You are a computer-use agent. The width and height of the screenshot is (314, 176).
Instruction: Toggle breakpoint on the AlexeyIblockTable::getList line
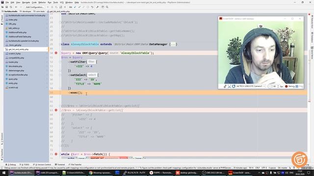56,110
